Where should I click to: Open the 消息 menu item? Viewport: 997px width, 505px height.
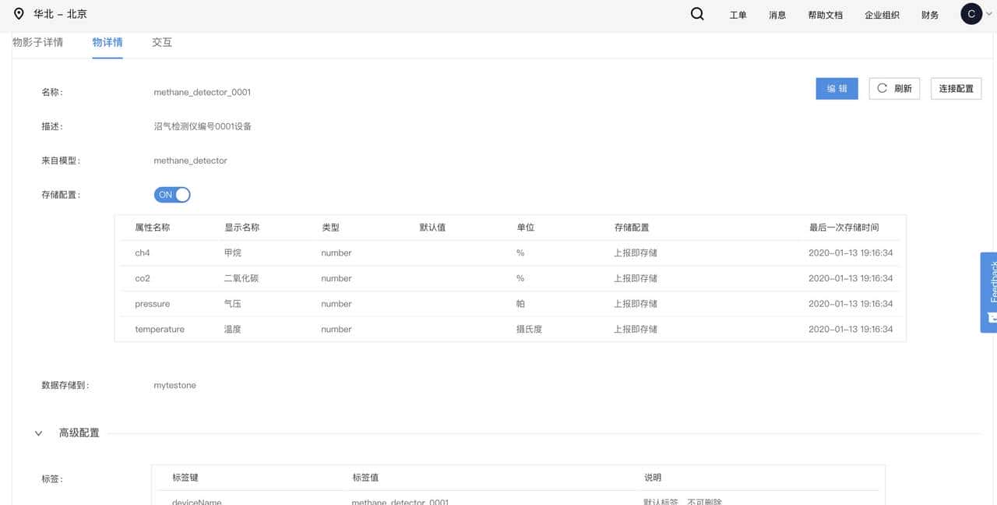coord(777,15)
